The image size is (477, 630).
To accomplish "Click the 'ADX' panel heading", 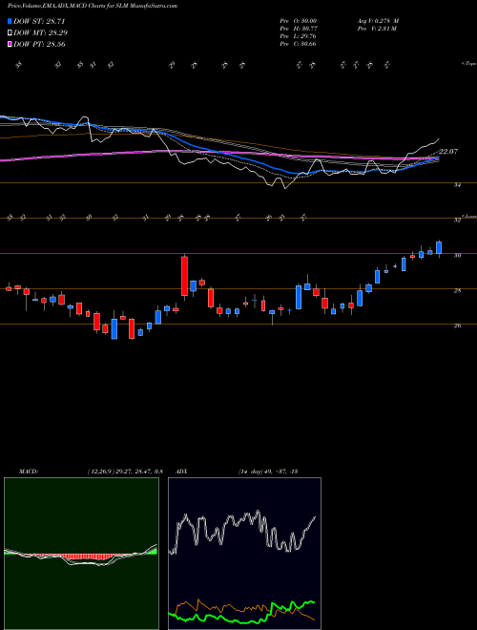I will tap(182, 472).
